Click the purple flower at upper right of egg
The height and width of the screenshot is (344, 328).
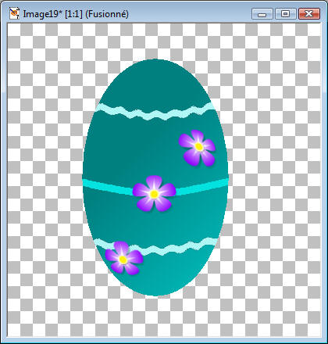197,148
